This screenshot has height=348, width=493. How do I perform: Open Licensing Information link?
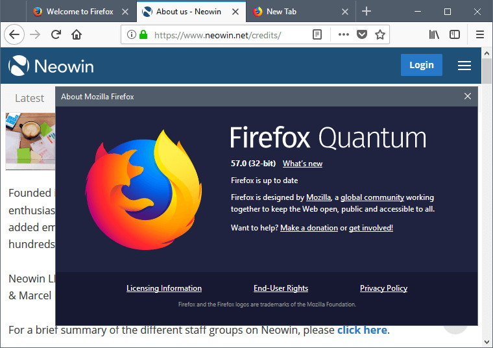pyautogui.click(x=164, y=288)
